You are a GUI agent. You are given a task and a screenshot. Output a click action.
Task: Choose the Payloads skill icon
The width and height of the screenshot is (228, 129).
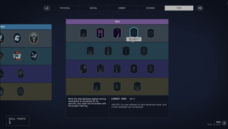pos(126,51)
